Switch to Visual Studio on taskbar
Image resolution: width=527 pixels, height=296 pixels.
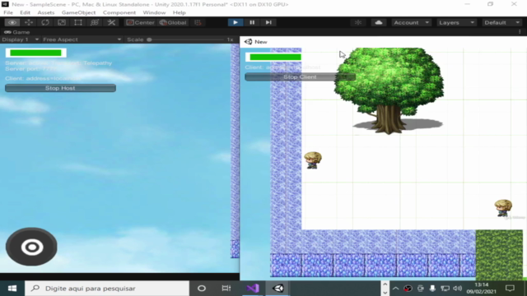253,289
